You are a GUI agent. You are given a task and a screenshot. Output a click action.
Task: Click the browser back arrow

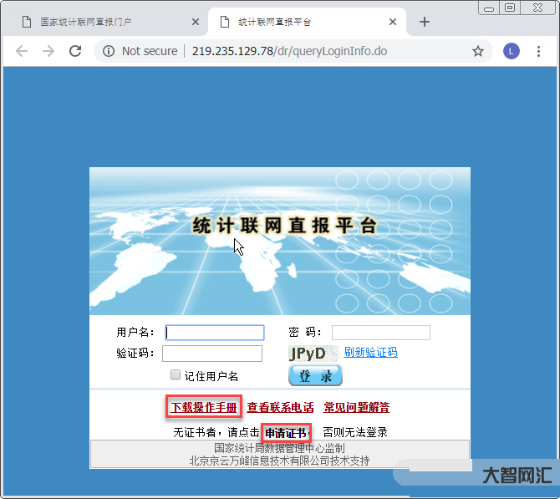22,51
